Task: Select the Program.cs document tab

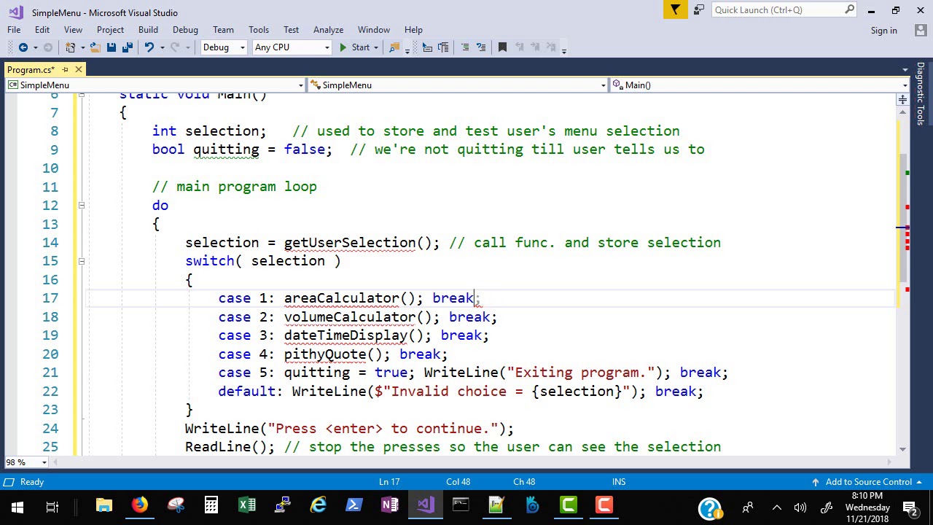Action: [31, 70]
